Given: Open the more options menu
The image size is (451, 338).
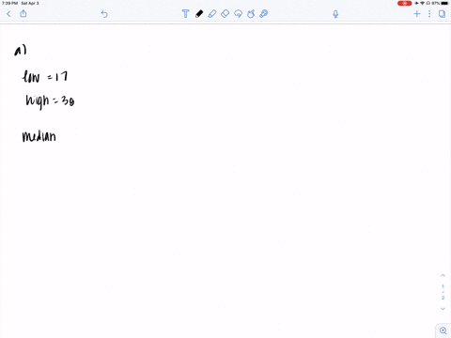Looking at the screenshot, I should click(x=429, y=14).
